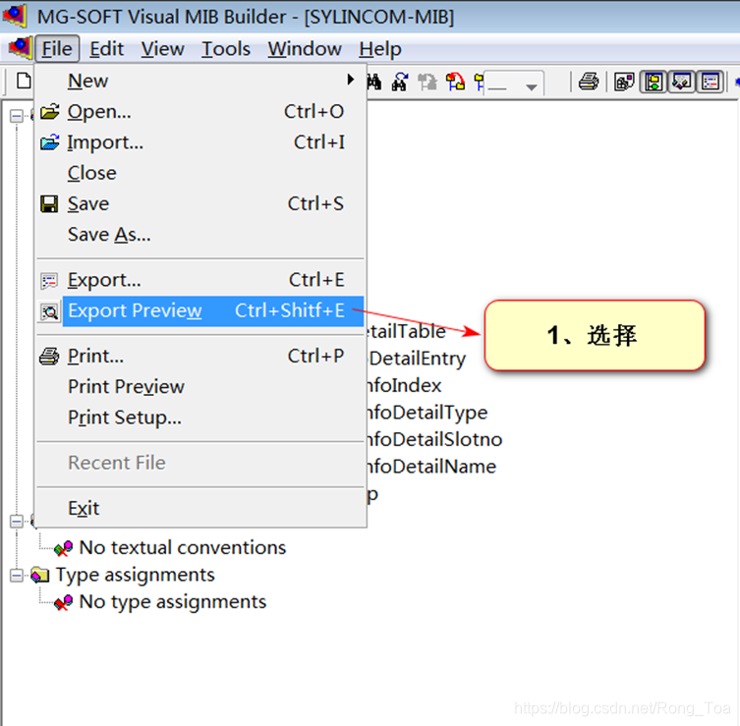Click the document system menu icon
Viewport: 740px width, 726px height.
pyautogui.click(x=21, y=47)
